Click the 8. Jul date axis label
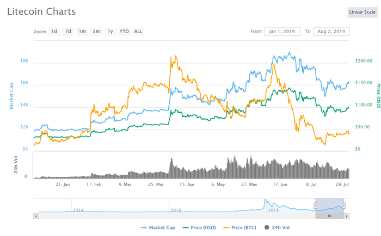The width and height of the screenshot is (381, 236). point(311,184)
